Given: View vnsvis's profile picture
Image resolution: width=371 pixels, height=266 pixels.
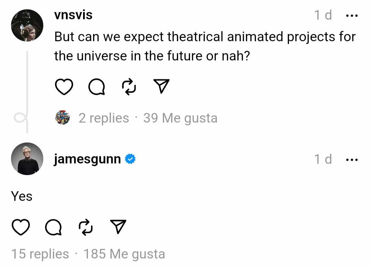Looking at the screenshot, I should (x=27, y=25).
